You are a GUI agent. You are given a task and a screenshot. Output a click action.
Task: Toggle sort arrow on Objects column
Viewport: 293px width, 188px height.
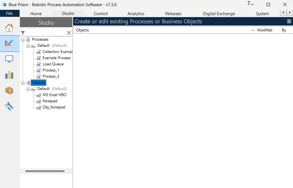coord(253,30)
